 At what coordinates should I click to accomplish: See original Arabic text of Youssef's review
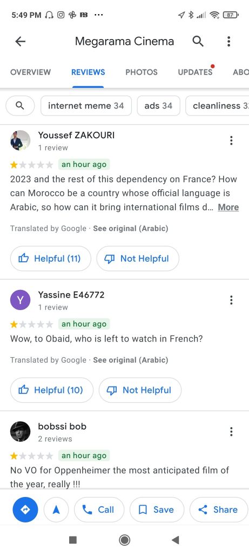[x=131, y=229]
